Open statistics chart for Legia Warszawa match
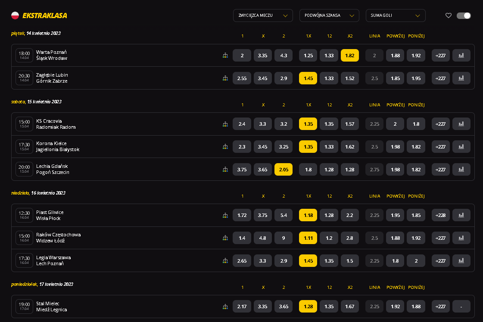The height and width of the screenshot is (322, 483). click(461, 261)
